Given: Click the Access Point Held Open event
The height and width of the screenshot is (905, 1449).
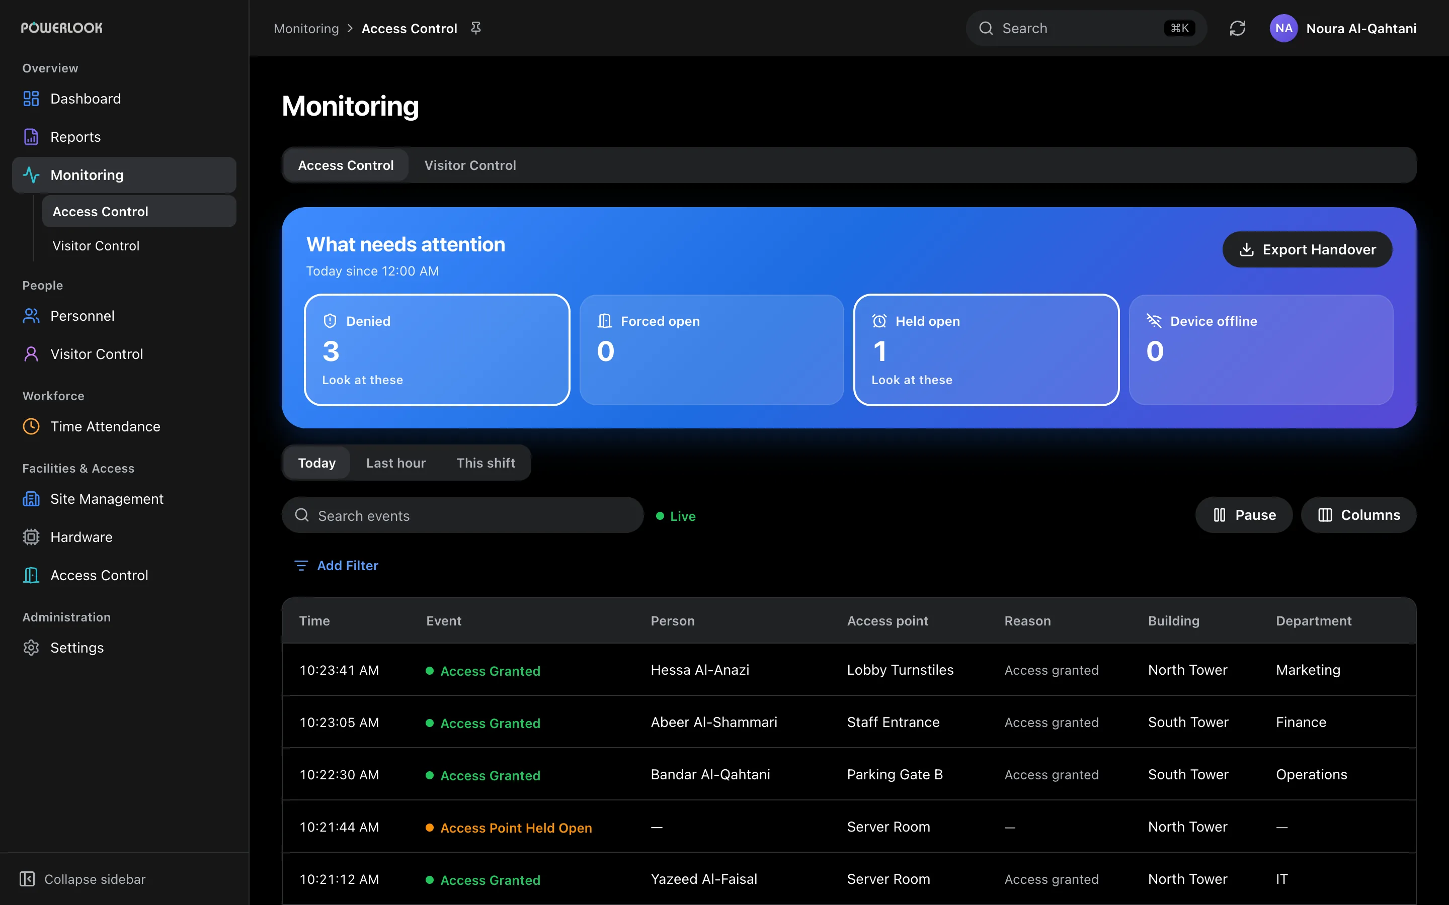Looking at the screenshot, I should coord(509,828).
